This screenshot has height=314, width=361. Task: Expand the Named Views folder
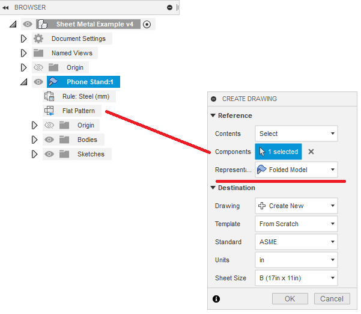click(23, 54)
